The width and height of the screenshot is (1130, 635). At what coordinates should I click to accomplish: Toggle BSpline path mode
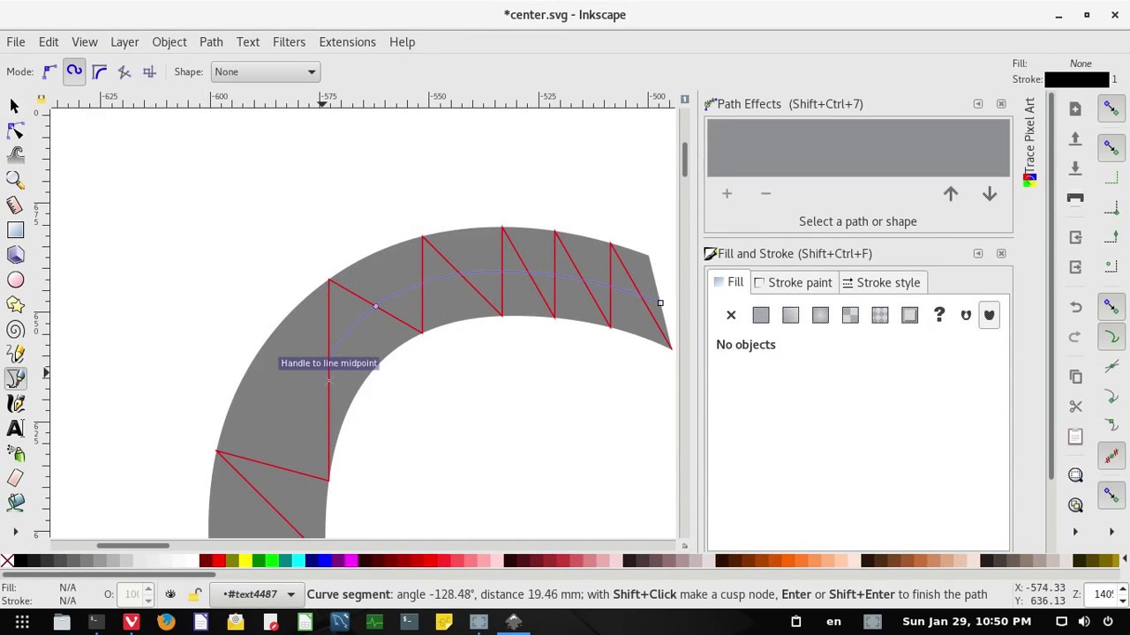click(99, 71)
